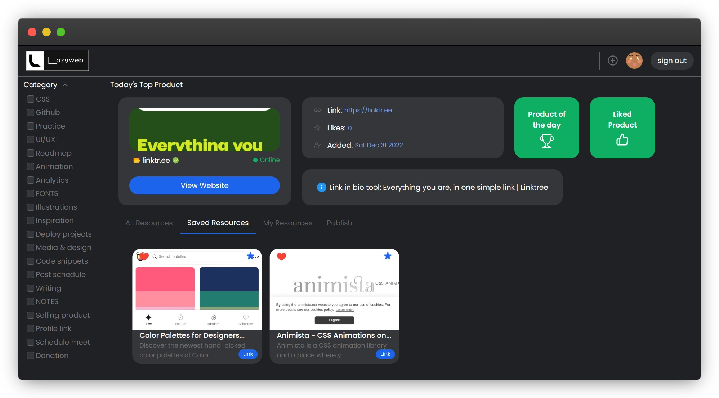The width and height of the screenshot is (719, 398).
Task: Click the Likes count value 0
Action: point(349,128)
